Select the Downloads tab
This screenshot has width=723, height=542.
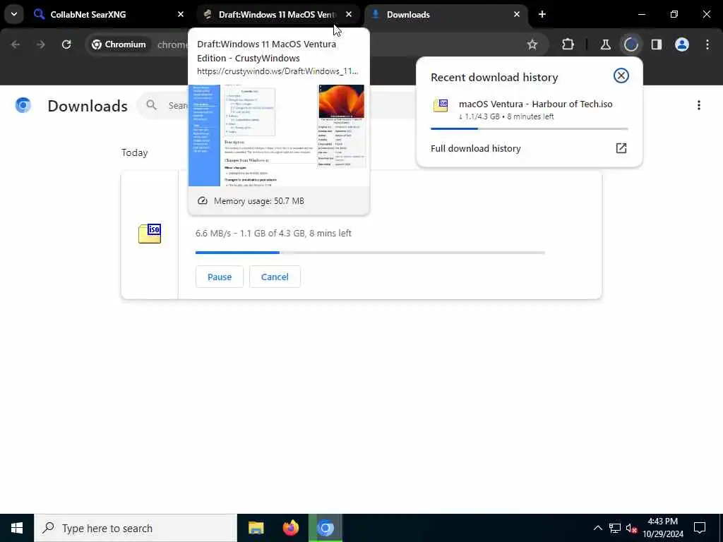pyautogui.click(x=447, y=14)
